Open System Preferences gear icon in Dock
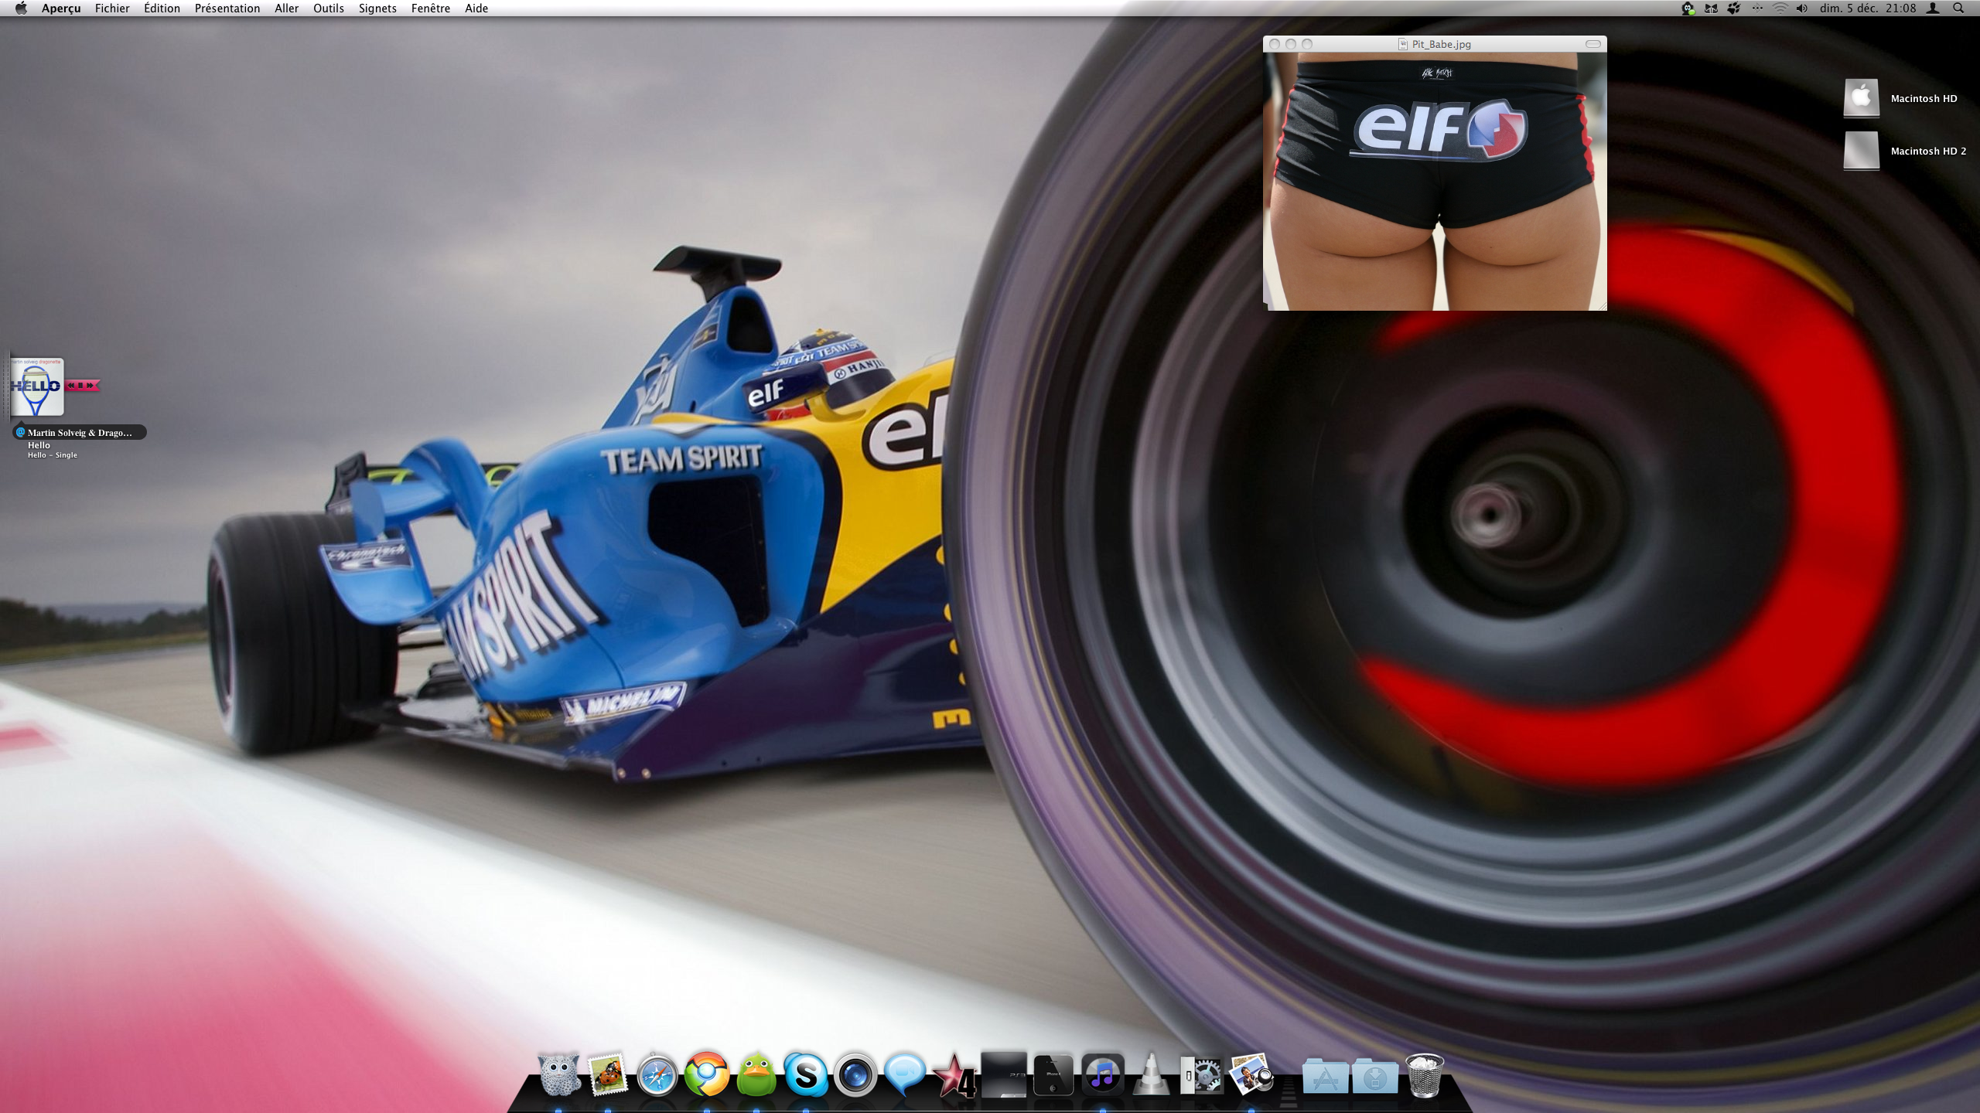The width and height of the screenshot is (1980, 1113). point(1201,1075)
